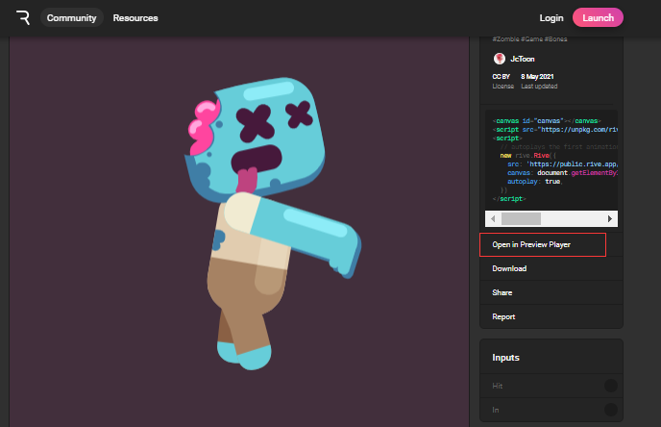Click the Download option

tap(551, 268)
